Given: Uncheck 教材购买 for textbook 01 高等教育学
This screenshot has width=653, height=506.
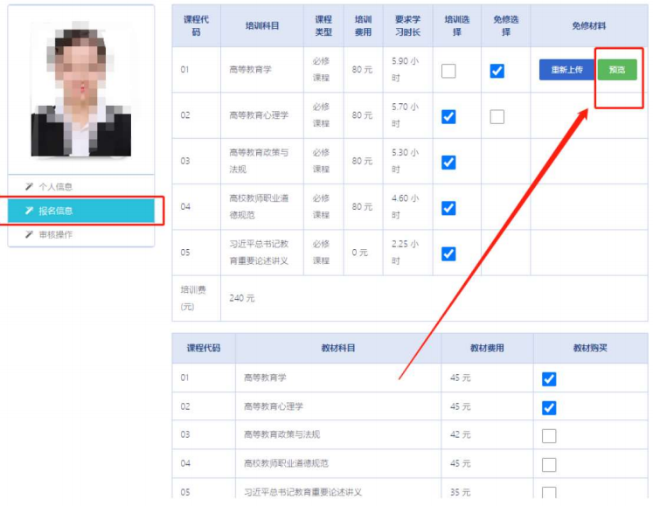Looking at the screenshot, I should (549, 378).
